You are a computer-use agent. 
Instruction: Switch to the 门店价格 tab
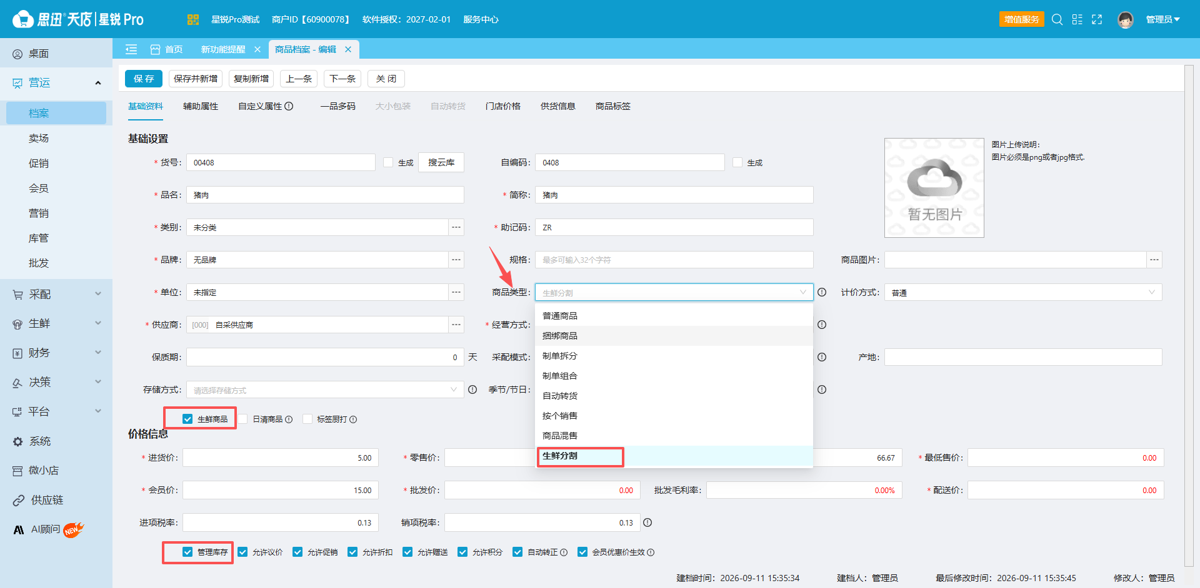tap(503, 106)
